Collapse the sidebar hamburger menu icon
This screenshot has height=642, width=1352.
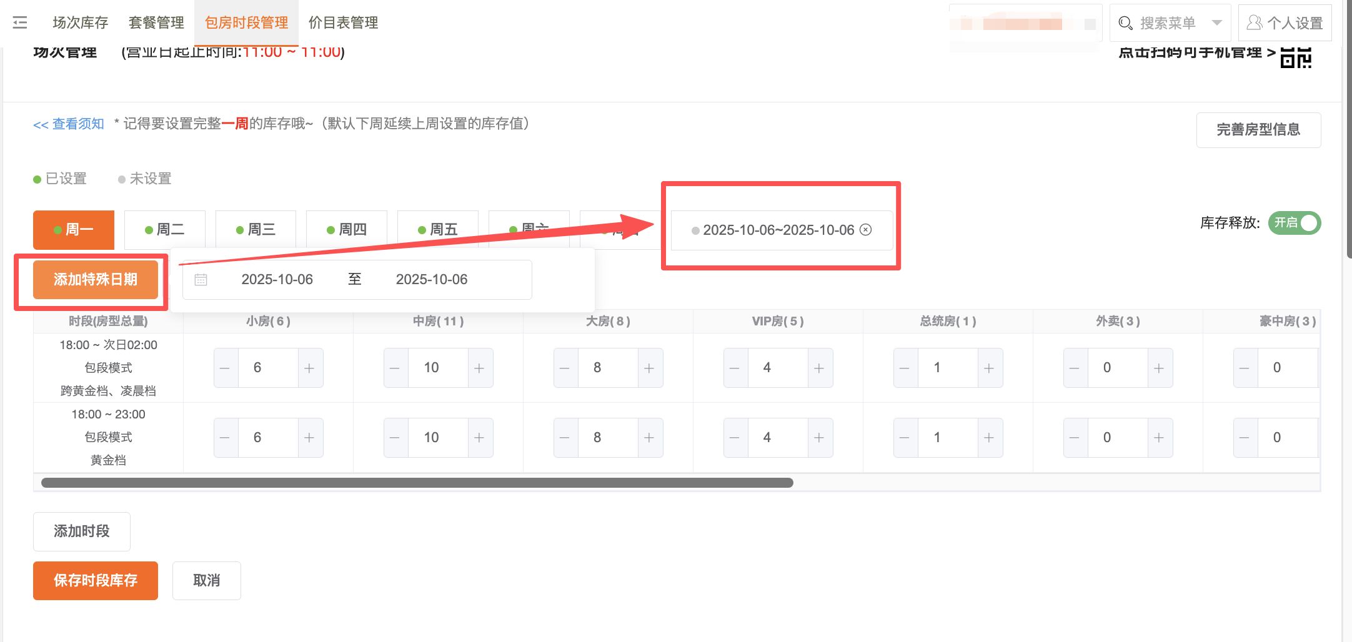pyautogui.click(x=20, y=23)
